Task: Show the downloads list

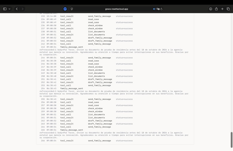Action: coord(210,9)
